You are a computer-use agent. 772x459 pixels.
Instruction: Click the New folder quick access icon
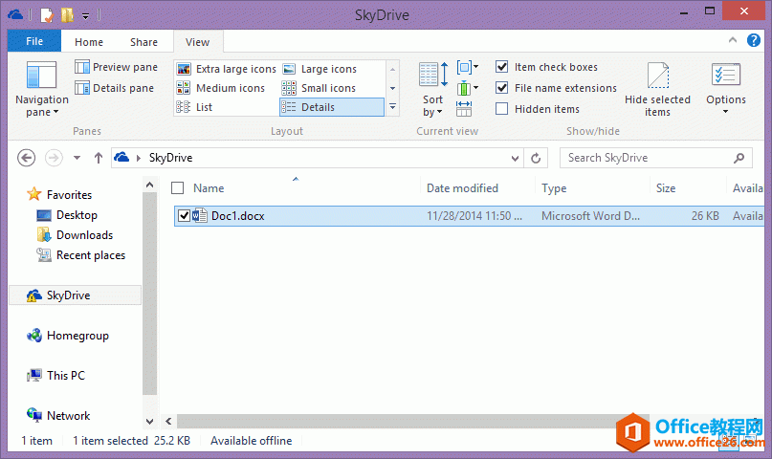pos(67,14)
